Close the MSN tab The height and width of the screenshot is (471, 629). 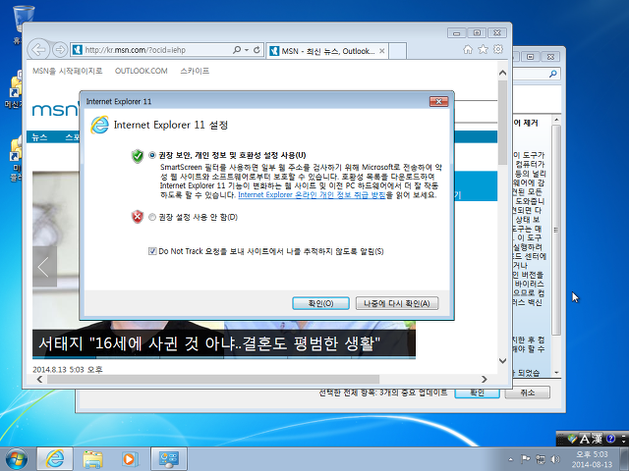pyautogui.click(x=382, y=51)
